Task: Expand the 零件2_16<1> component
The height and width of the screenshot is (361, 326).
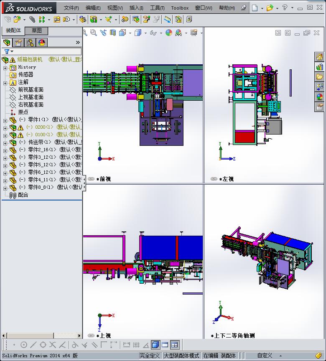Action: pyautogui.click(x=5, y=151)
